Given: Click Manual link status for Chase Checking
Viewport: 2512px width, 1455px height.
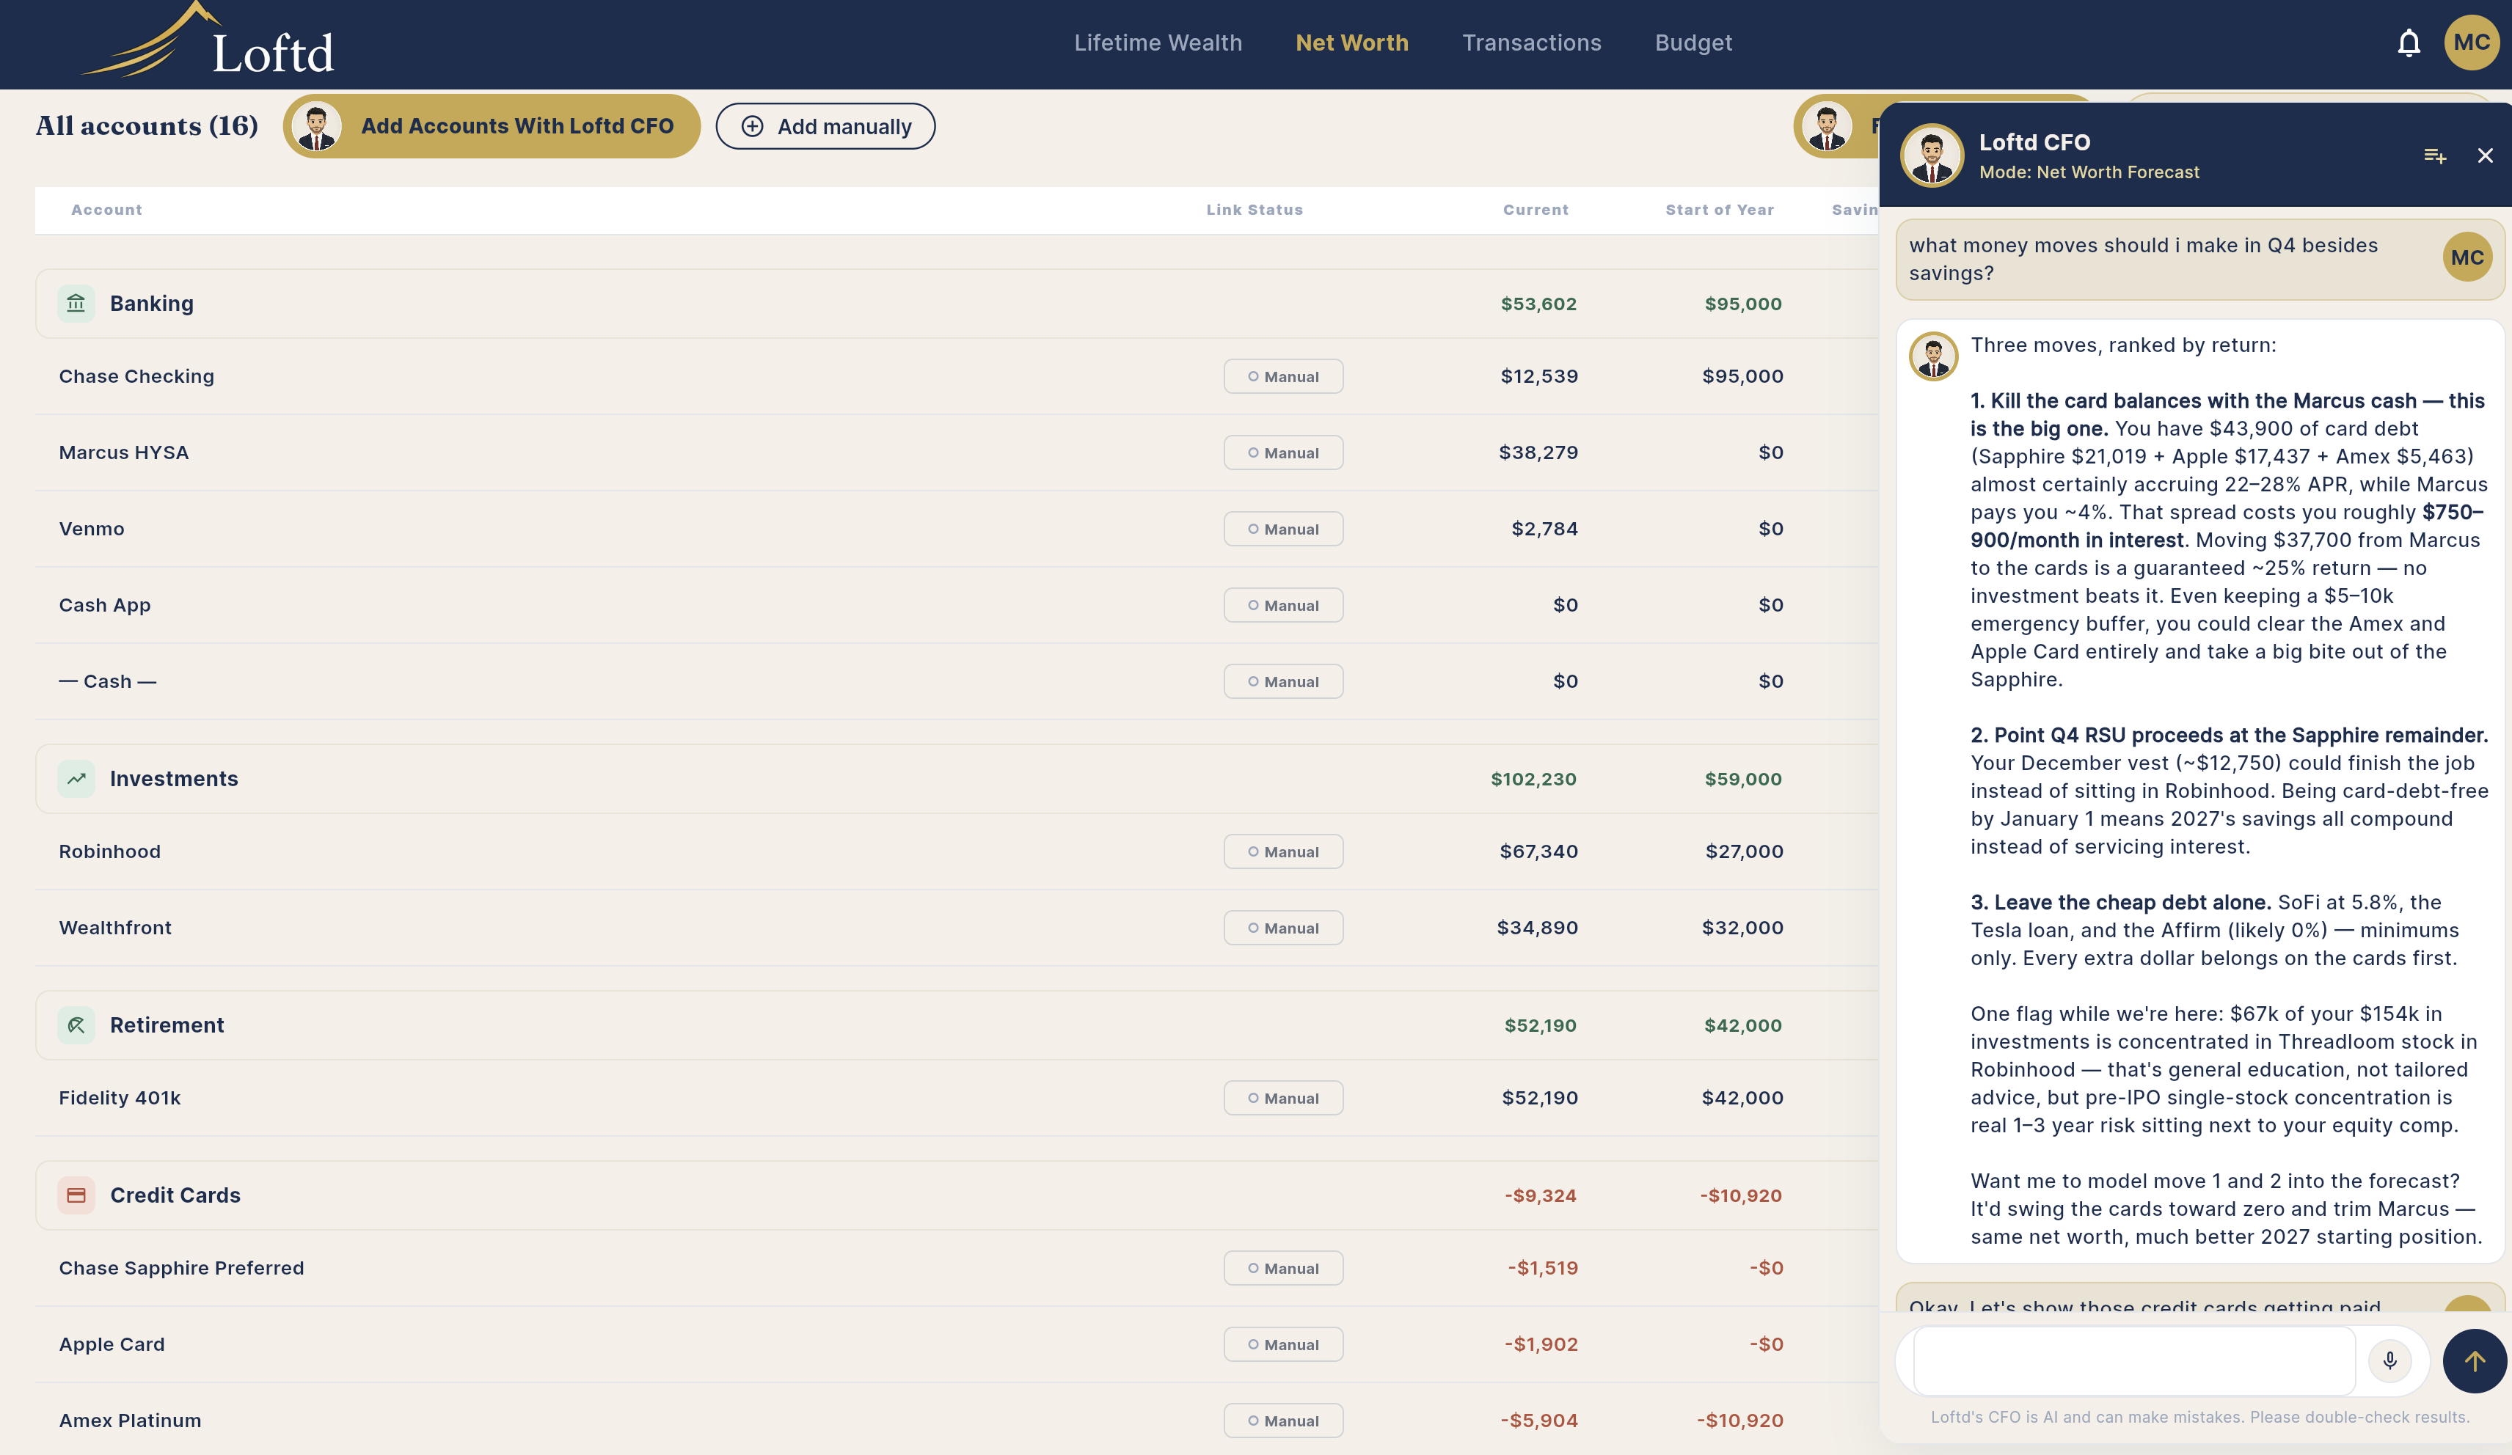Looking at the screenshot, I should coord(1283,377).
